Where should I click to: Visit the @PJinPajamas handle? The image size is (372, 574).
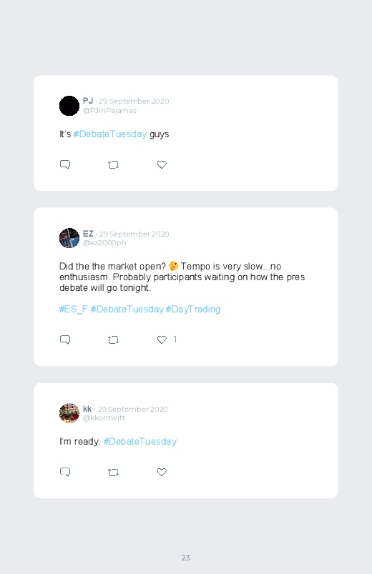coord(109,111)
